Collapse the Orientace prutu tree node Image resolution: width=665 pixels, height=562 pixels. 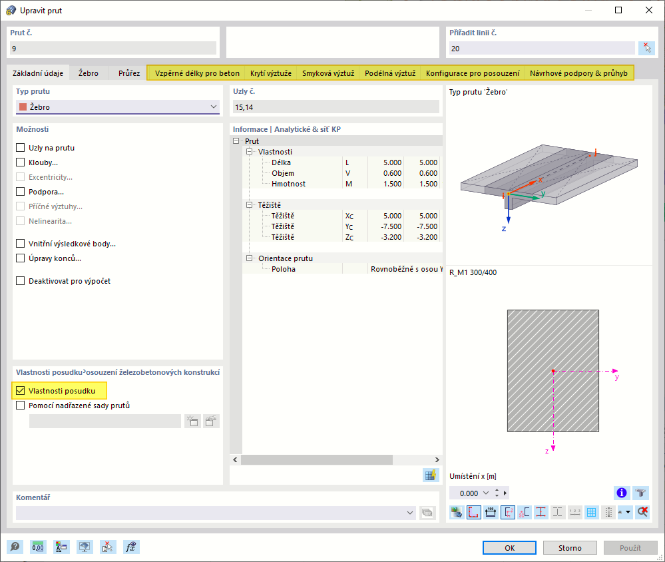tap(250, 258)
